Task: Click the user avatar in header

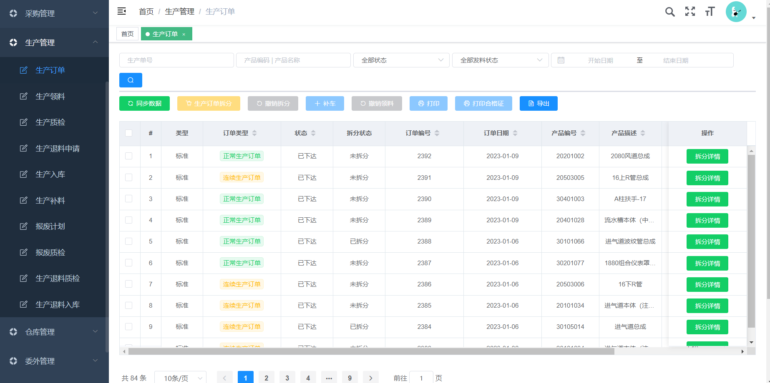Action: click(x=736, y=12)
